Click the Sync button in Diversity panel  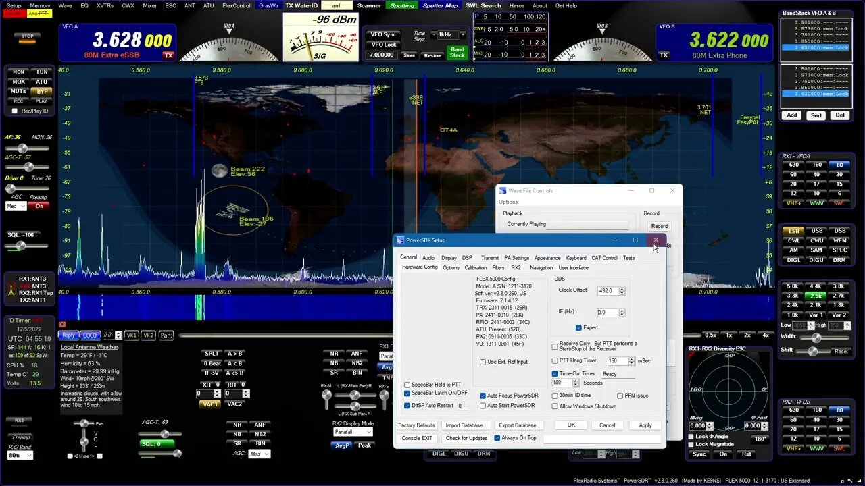coord(699,454)
